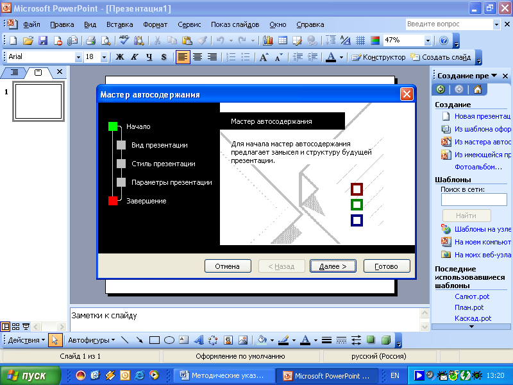Click the Open folder toolbar icon
Image resolution: width=513 pixels, height=385 pixels.
pyautogui.click(x=28, y=40)
